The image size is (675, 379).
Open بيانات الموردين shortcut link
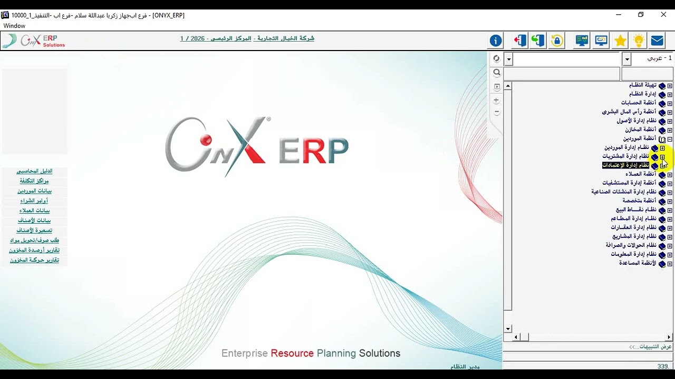point(34,191)
